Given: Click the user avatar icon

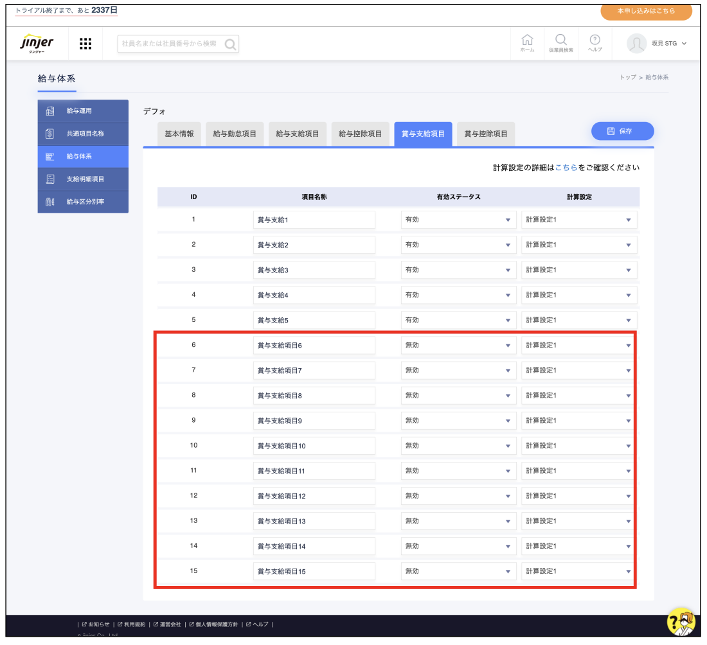Looking at the screenshot, I should 636,44.
